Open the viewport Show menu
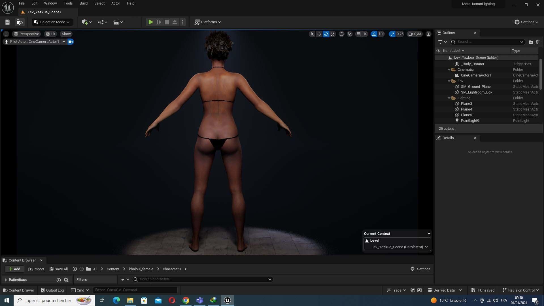Image resolution: width=544 pixels, height=306 pixels. [66, 34]
